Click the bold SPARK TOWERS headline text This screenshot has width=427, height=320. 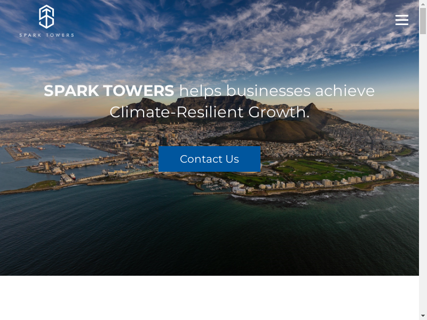coord(109,91)
